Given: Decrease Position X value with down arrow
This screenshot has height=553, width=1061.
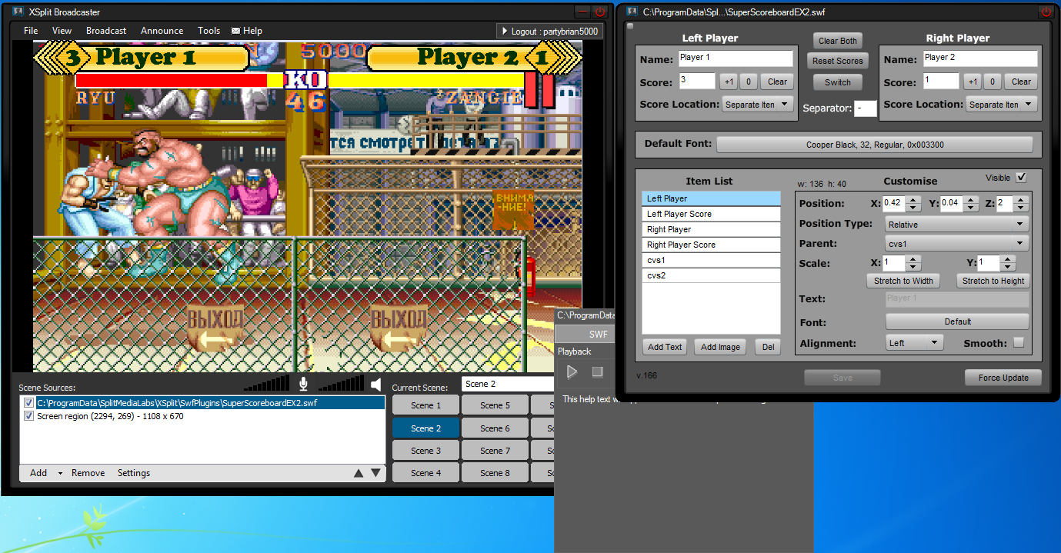Looking at the screenshot, I should (x=913, y=208).
